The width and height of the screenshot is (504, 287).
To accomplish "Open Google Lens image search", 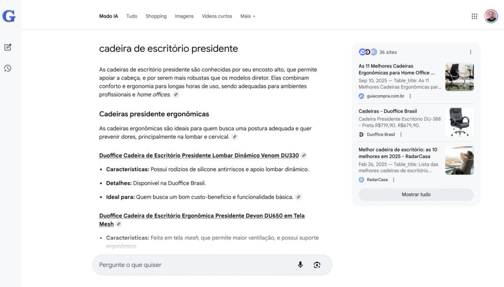I will tap(317, 265).
